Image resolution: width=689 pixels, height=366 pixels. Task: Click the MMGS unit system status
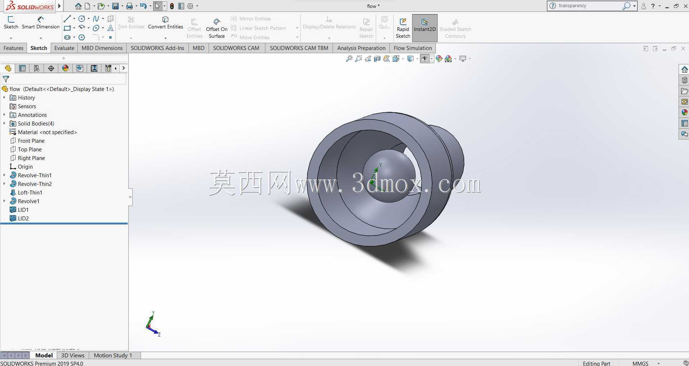pyautogui.click(x=640, y=363)
